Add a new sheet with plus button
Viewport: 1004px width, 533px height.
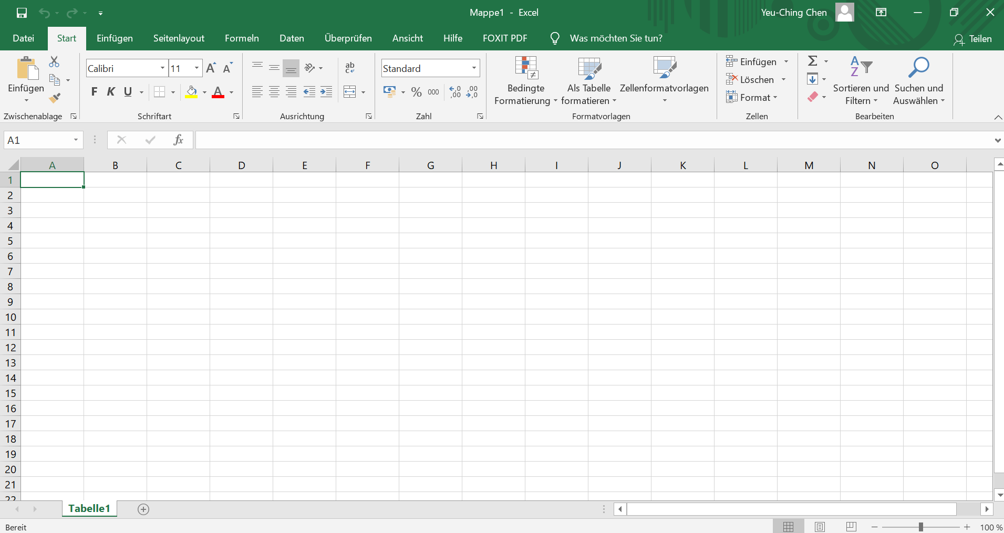pos(143,509)
